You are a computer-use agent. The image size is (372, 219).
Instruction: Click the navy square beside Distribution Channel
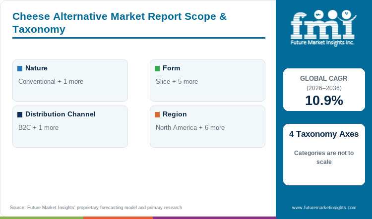point(20,115)
